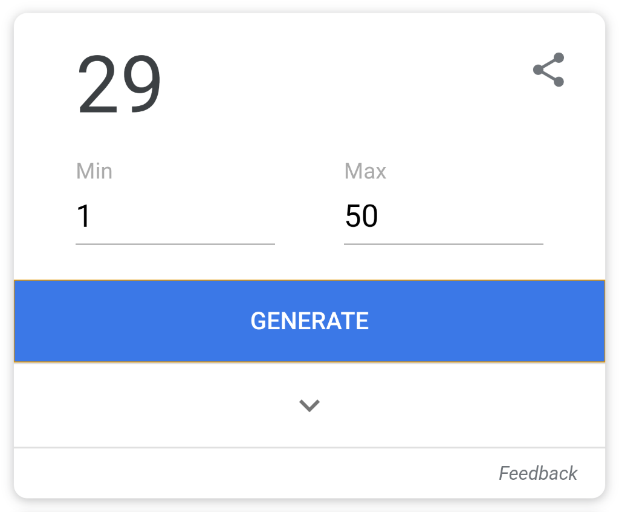The height and width of the screenshot is (512, 619).
Task: Generate a new random number
Action: pos(309,321)
